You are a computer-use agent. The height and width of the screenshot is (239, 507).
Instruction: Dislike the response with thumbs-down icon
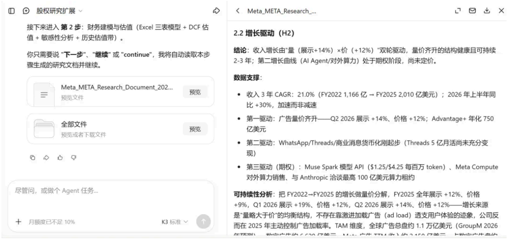coord(74,157)
